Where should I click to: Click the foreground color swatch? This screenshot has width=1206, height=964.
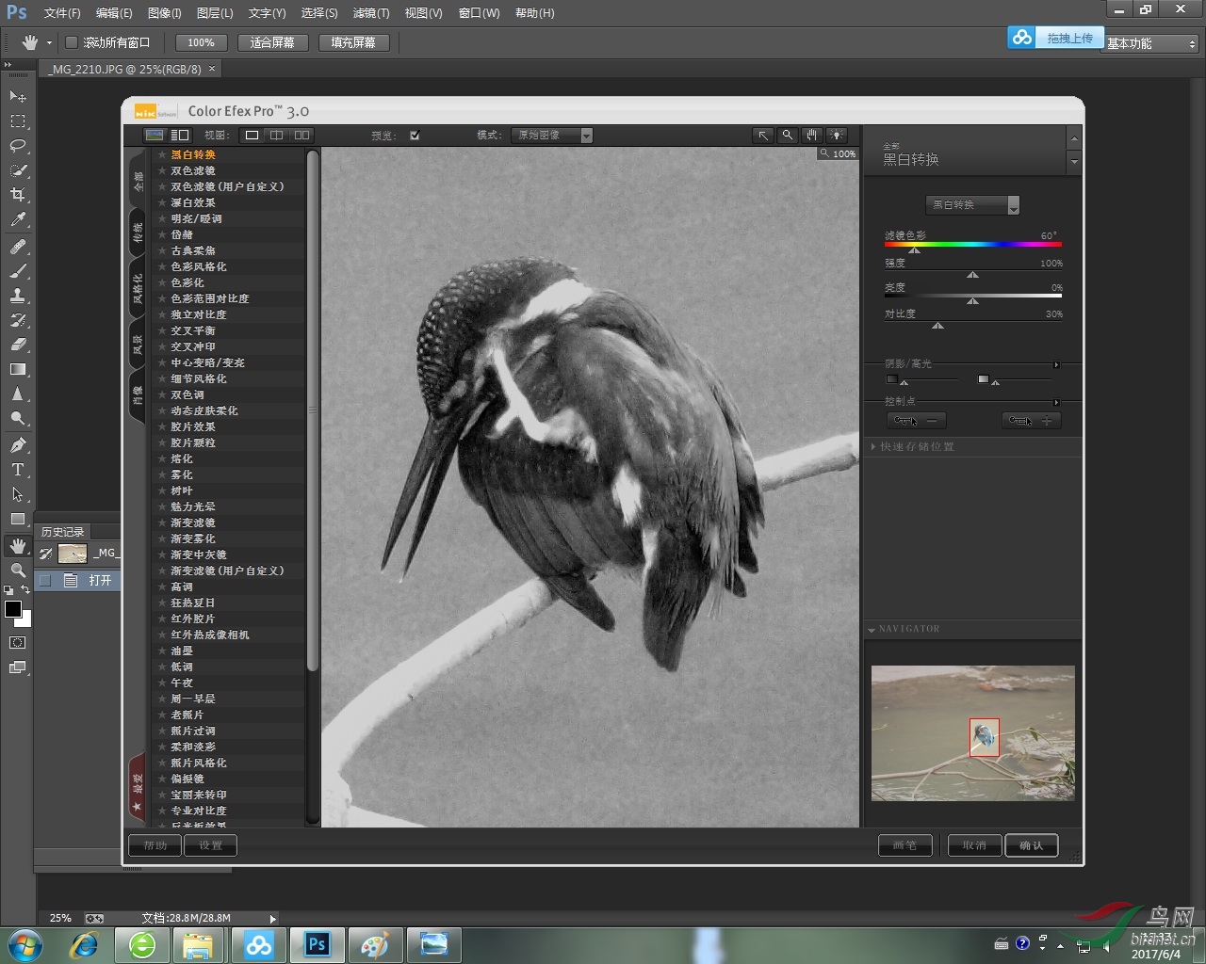tap(13, 609)
